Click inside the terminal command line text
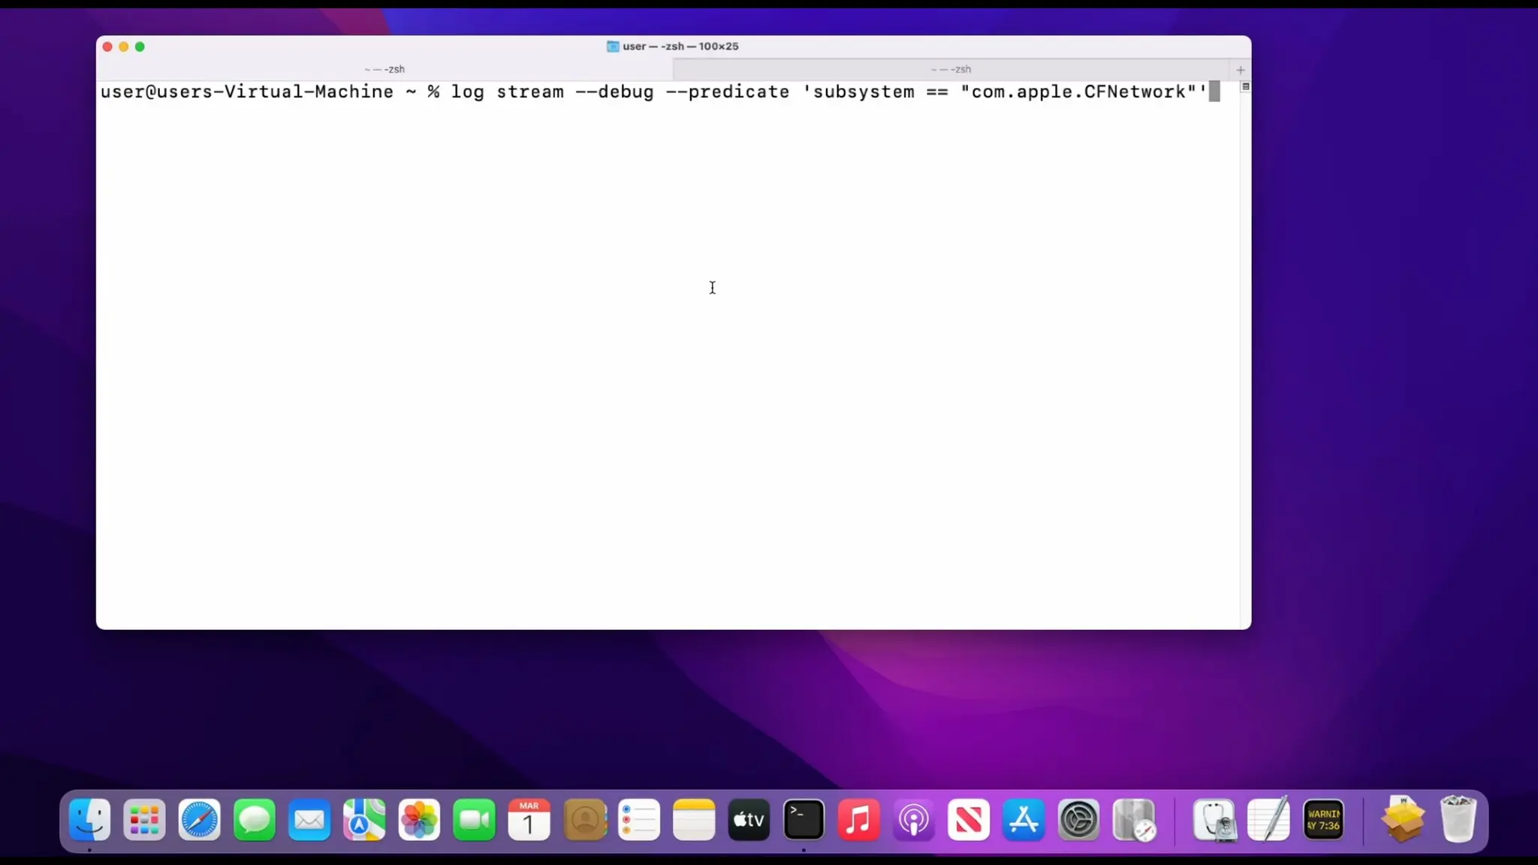The height and width of the screenshot is (865, 1538). tap(653, 92)
